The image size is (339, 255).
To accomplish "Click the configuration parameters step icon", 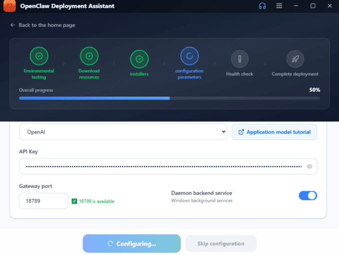I will pos(189,56).
